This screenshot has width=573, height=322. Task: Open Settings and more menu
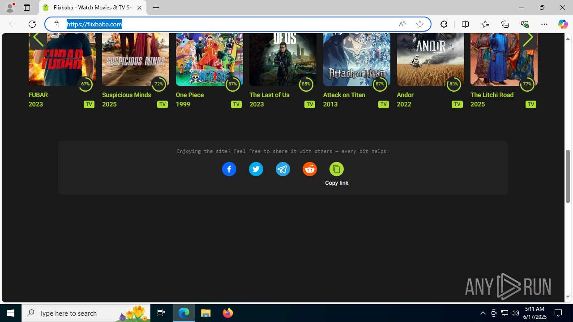tap(544, 24)
